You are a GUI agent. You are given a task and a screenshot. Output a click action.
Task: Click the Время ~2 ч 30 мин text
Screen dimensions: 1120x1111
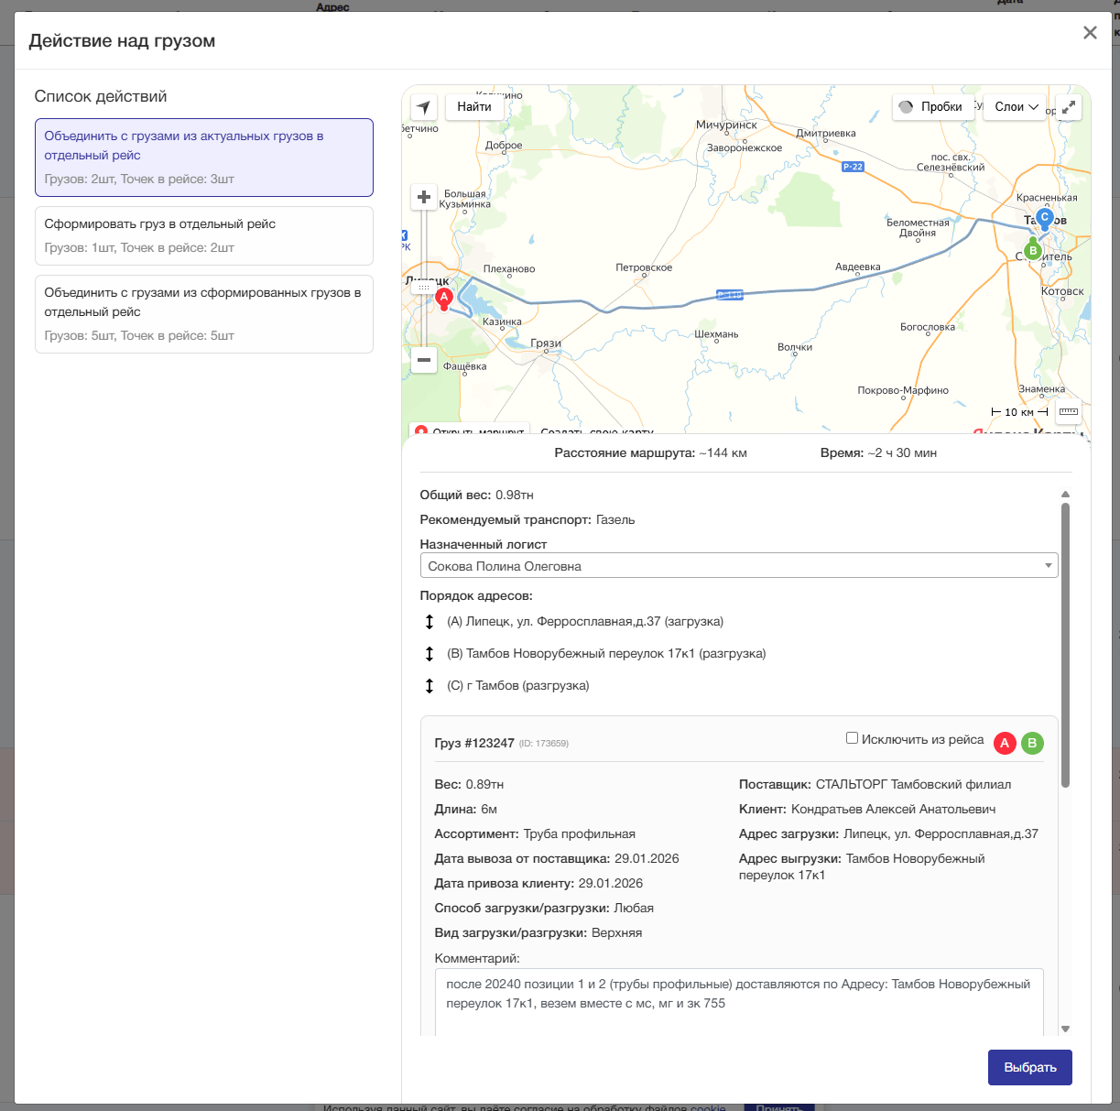coord(878,452)
